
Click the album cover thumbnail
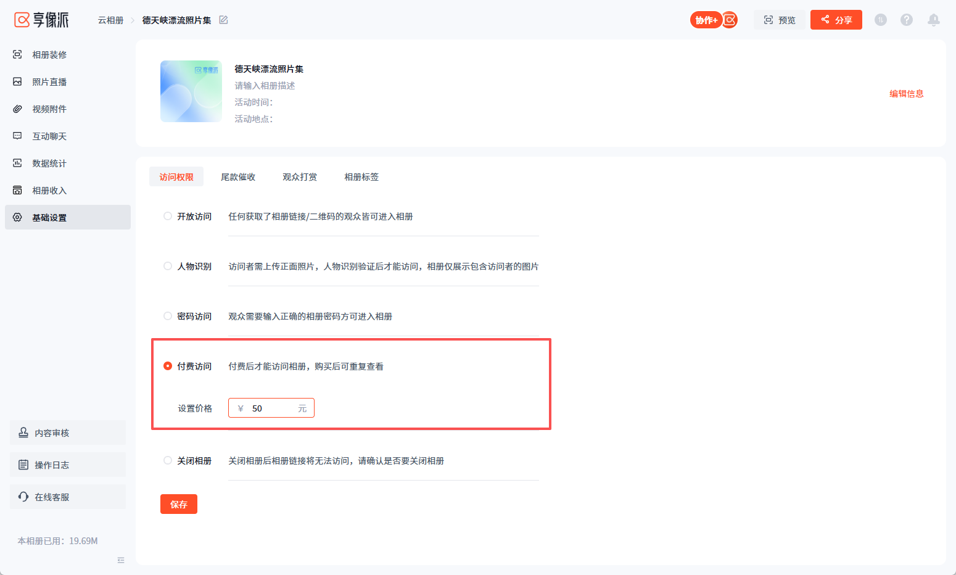click(x=191, y=91)
